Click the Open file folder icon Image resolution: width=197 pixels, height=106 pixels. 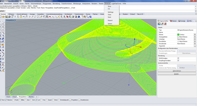click(4, 17)
